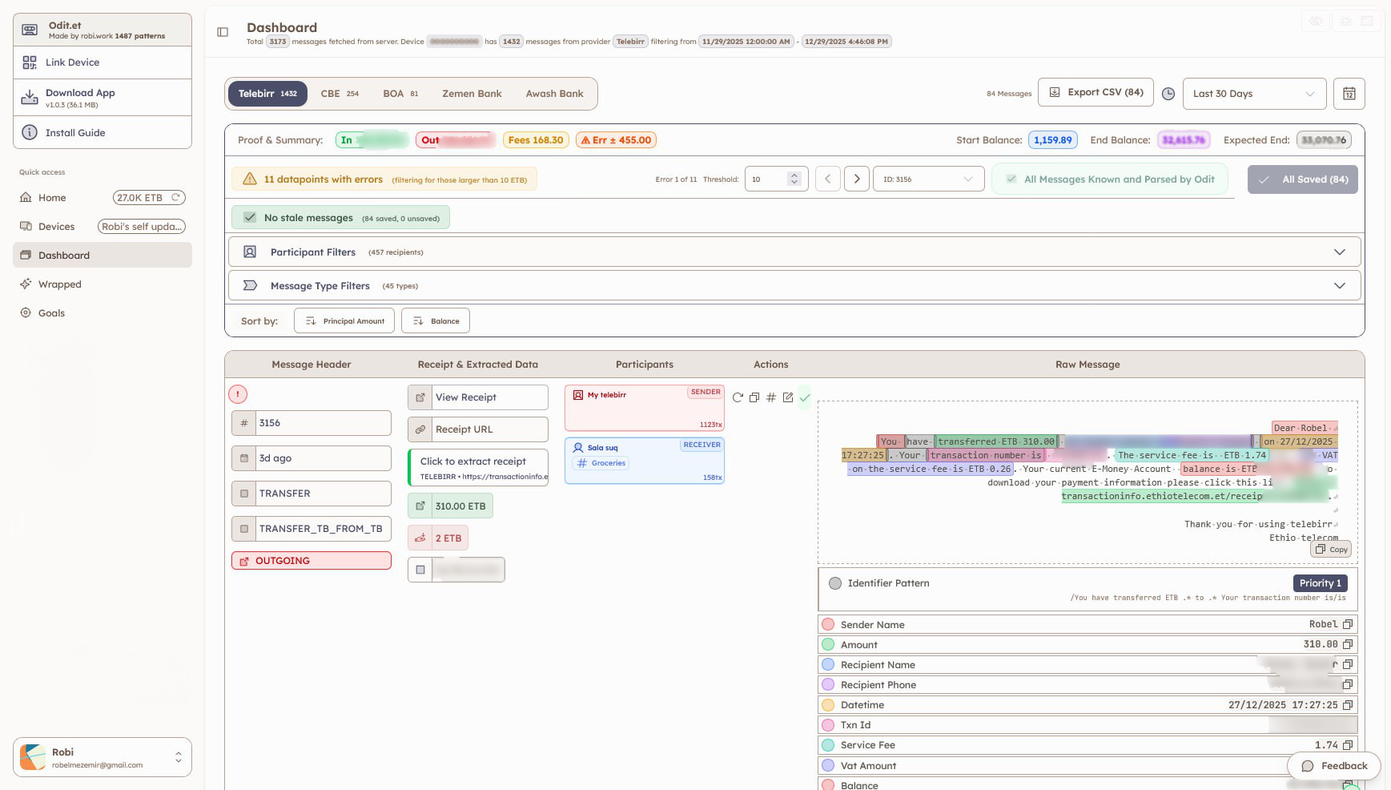Open the 'Last 30 Days' dropdown

(x=1254, y=94)
